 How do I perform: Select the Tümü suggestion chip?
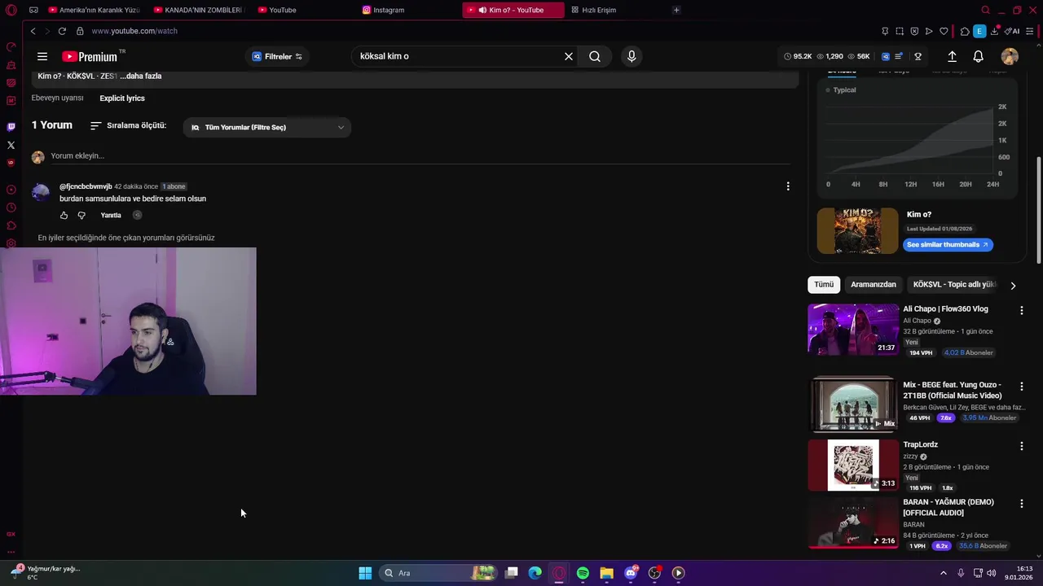(824, 284)
